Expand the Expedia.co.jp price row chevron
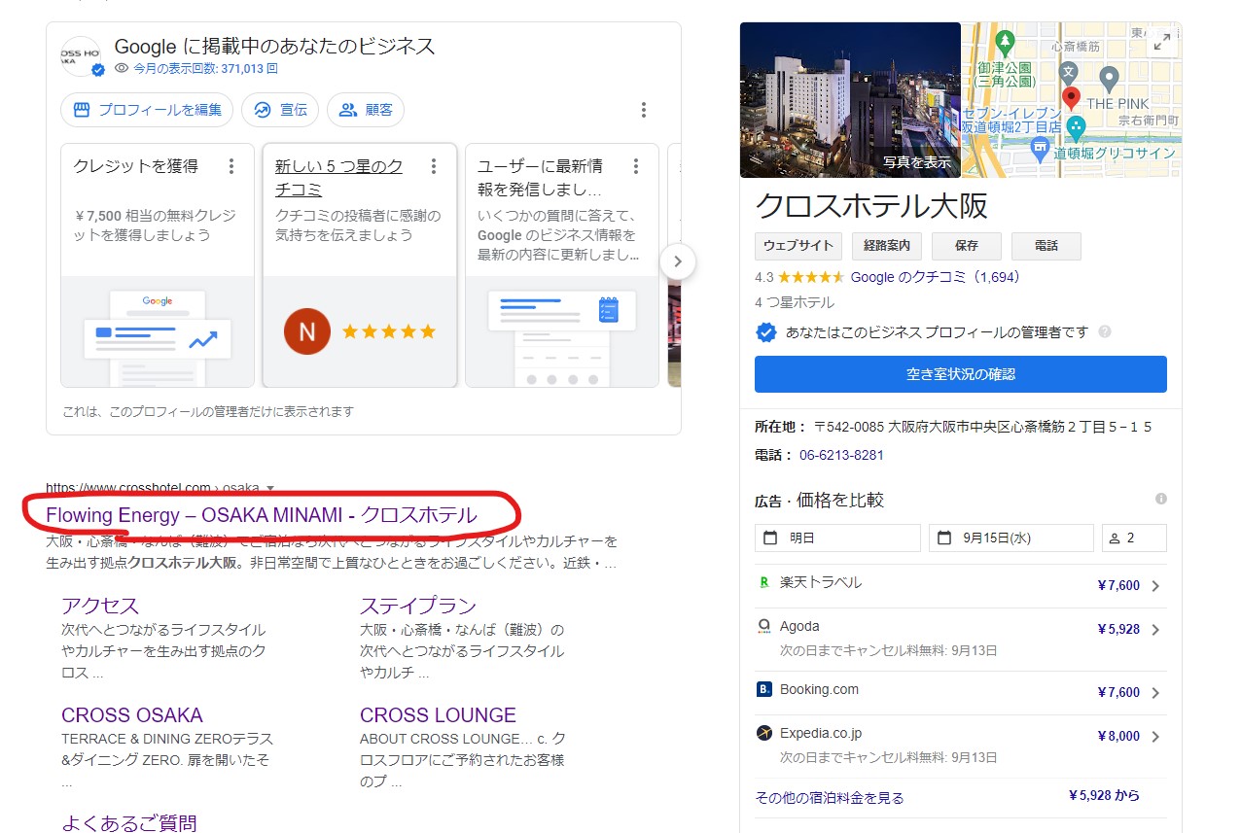The width and height of the screenshot is (1241, 833). pos(1155,737)
